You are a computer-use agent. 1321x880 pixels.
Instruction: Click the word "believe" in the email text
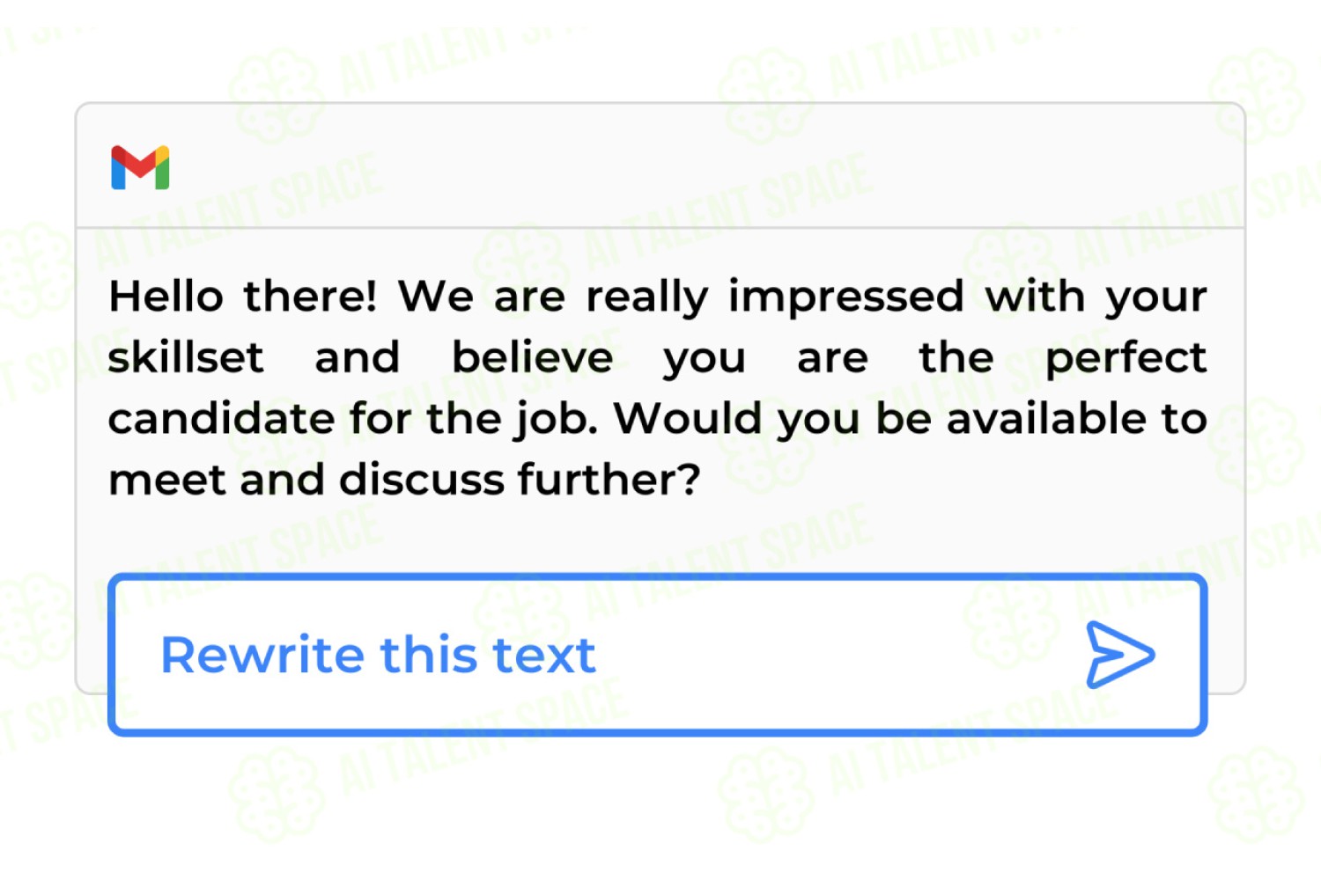pyautogui.click(x=533, y=357)
